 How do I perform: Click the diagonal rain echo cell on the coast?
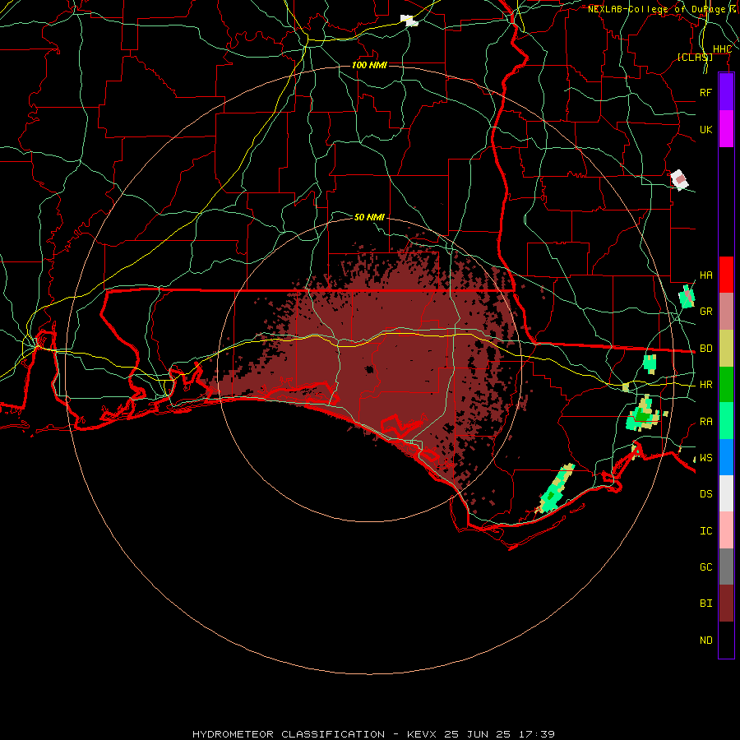[556, 488]
